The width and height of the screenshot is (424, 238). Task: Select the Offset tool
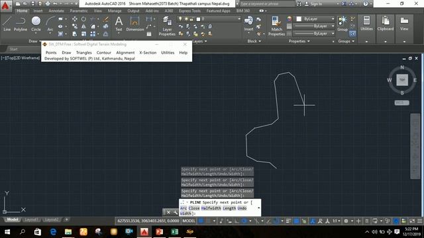pyautogui.click(x=106, y=34)
